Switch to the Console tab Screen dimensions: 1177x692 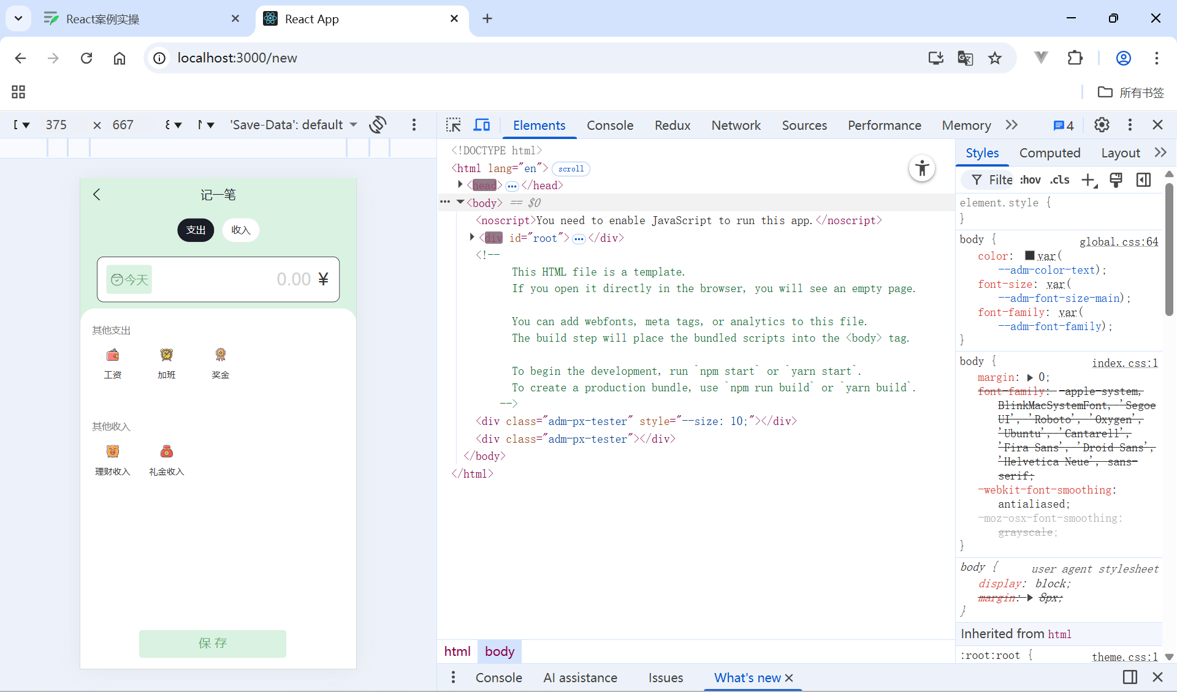click(x=609, y=125)
